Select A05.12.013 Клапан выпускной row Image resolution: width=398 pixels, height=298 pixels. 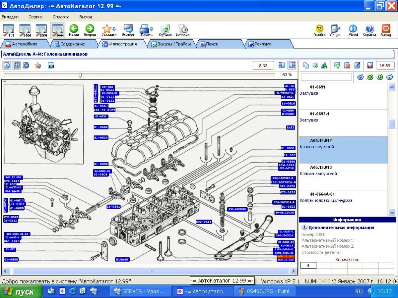tap(343, 177)
